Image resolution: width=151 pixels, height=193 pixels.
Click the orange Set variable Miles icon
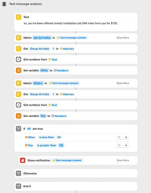click(18, 70)
